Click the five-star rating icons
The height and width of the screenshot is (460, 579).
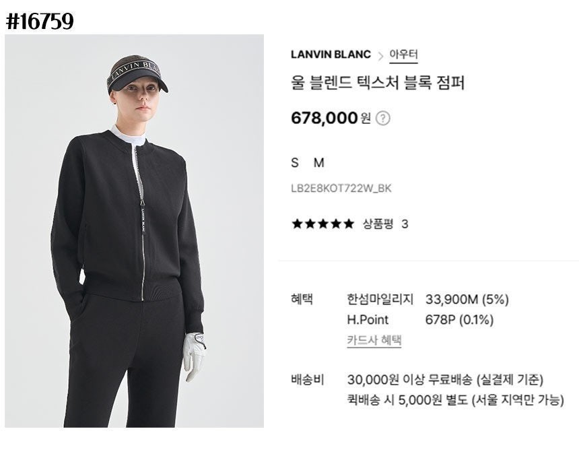tap(322, 224)
